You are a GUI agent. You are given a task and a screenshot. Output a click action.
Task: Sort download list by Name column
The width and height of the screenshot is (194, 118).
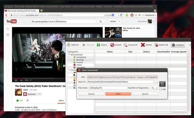(110, 52)
